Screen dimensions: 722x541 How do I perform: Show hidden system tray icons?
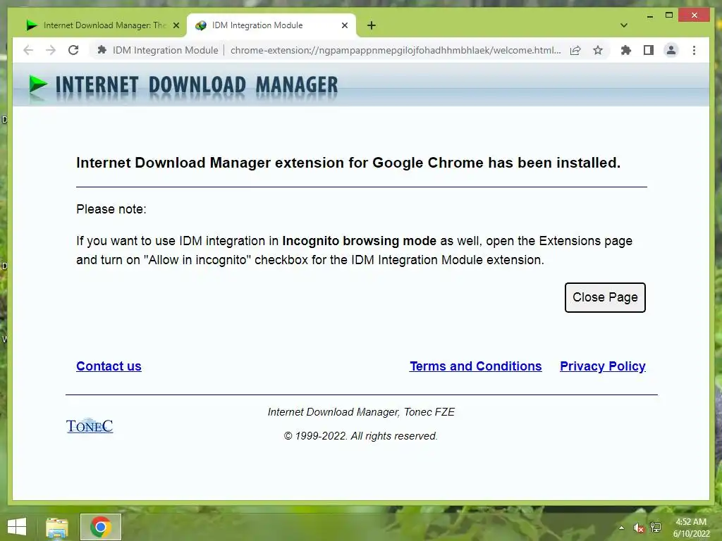click(621, 528)
